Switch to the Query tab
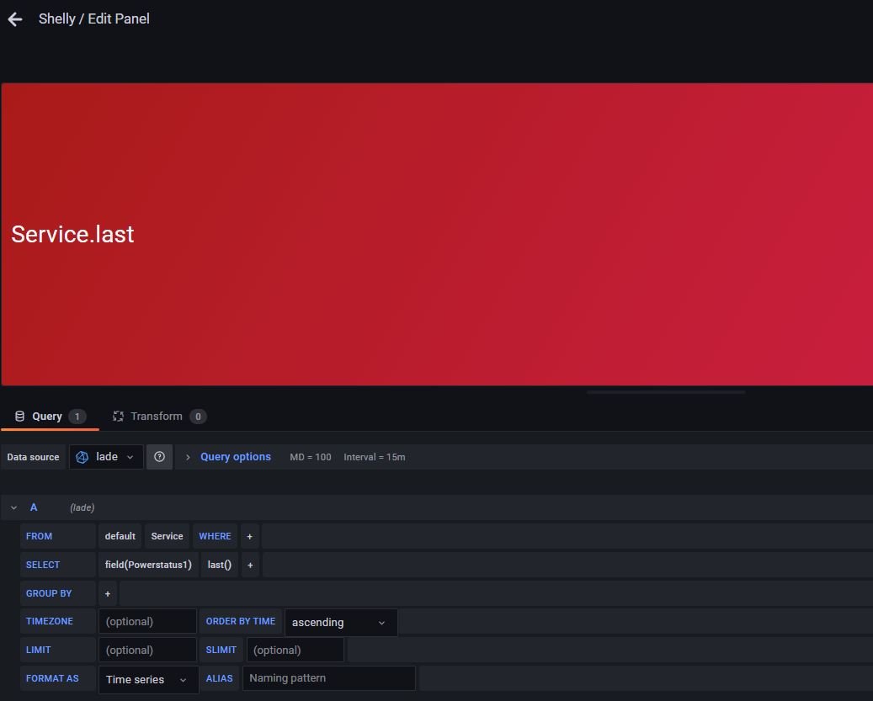Screen dimensions: 873x701 [49, 417]
